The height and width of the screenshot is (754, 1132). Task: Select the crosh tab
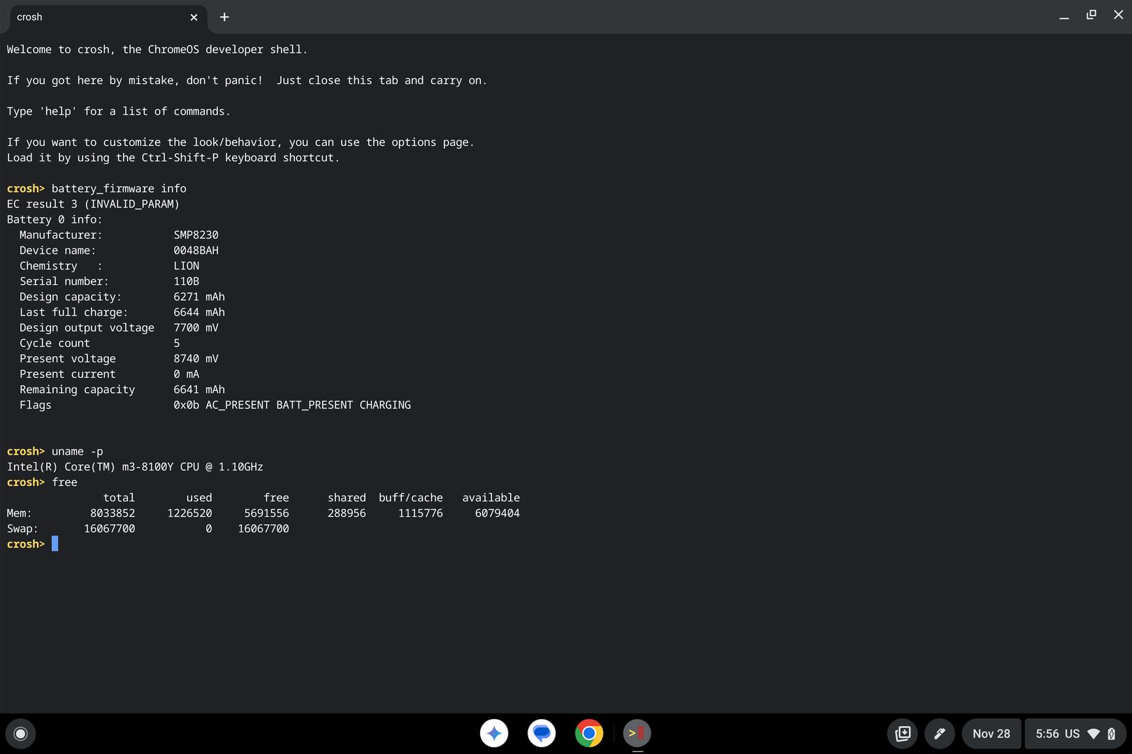point(98,17)
